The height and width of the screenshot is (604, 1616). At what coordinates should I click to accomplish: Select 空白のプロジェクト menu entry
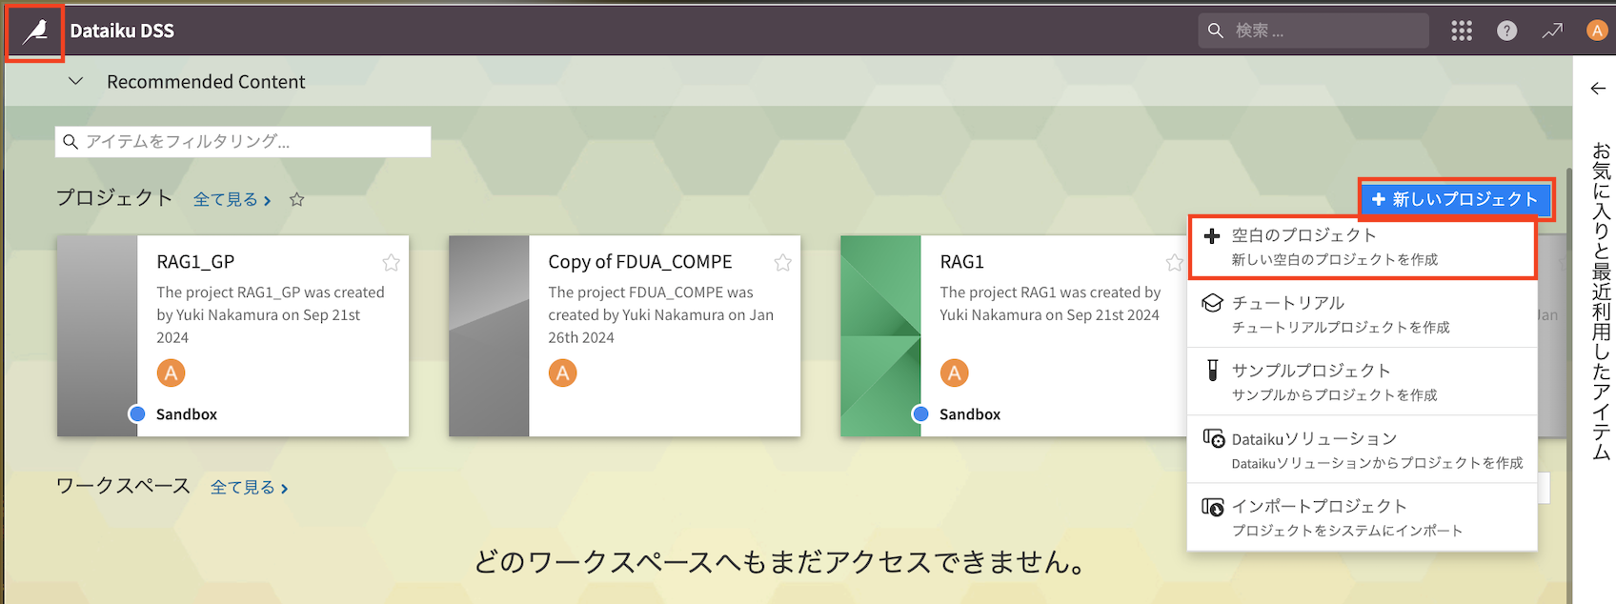point(1362,247)
